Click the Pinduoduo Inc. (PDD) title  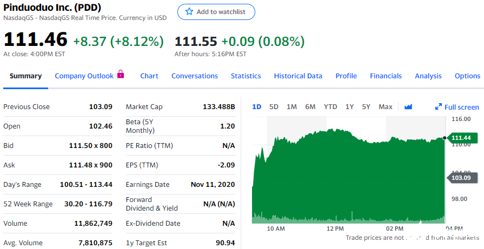pyautogui.click(x=52, y=8)
